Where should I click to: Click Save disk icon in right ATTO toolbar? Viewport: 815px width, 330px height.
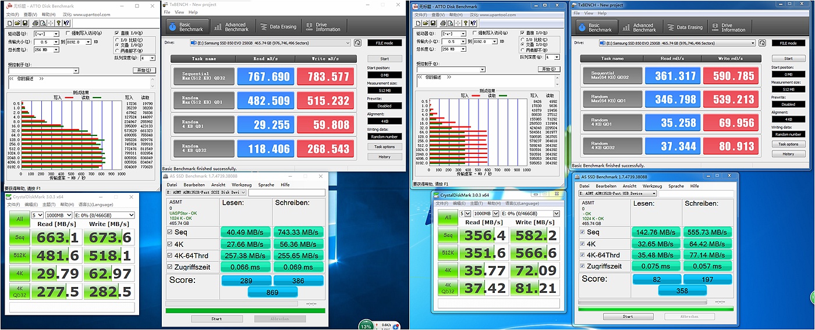(433, 23)
